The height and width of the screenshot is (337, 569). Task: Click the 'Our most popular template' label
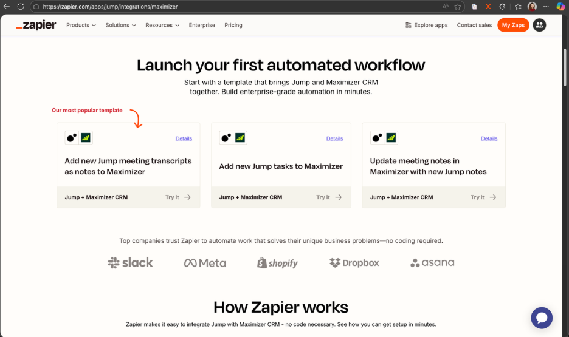point(87,110)
